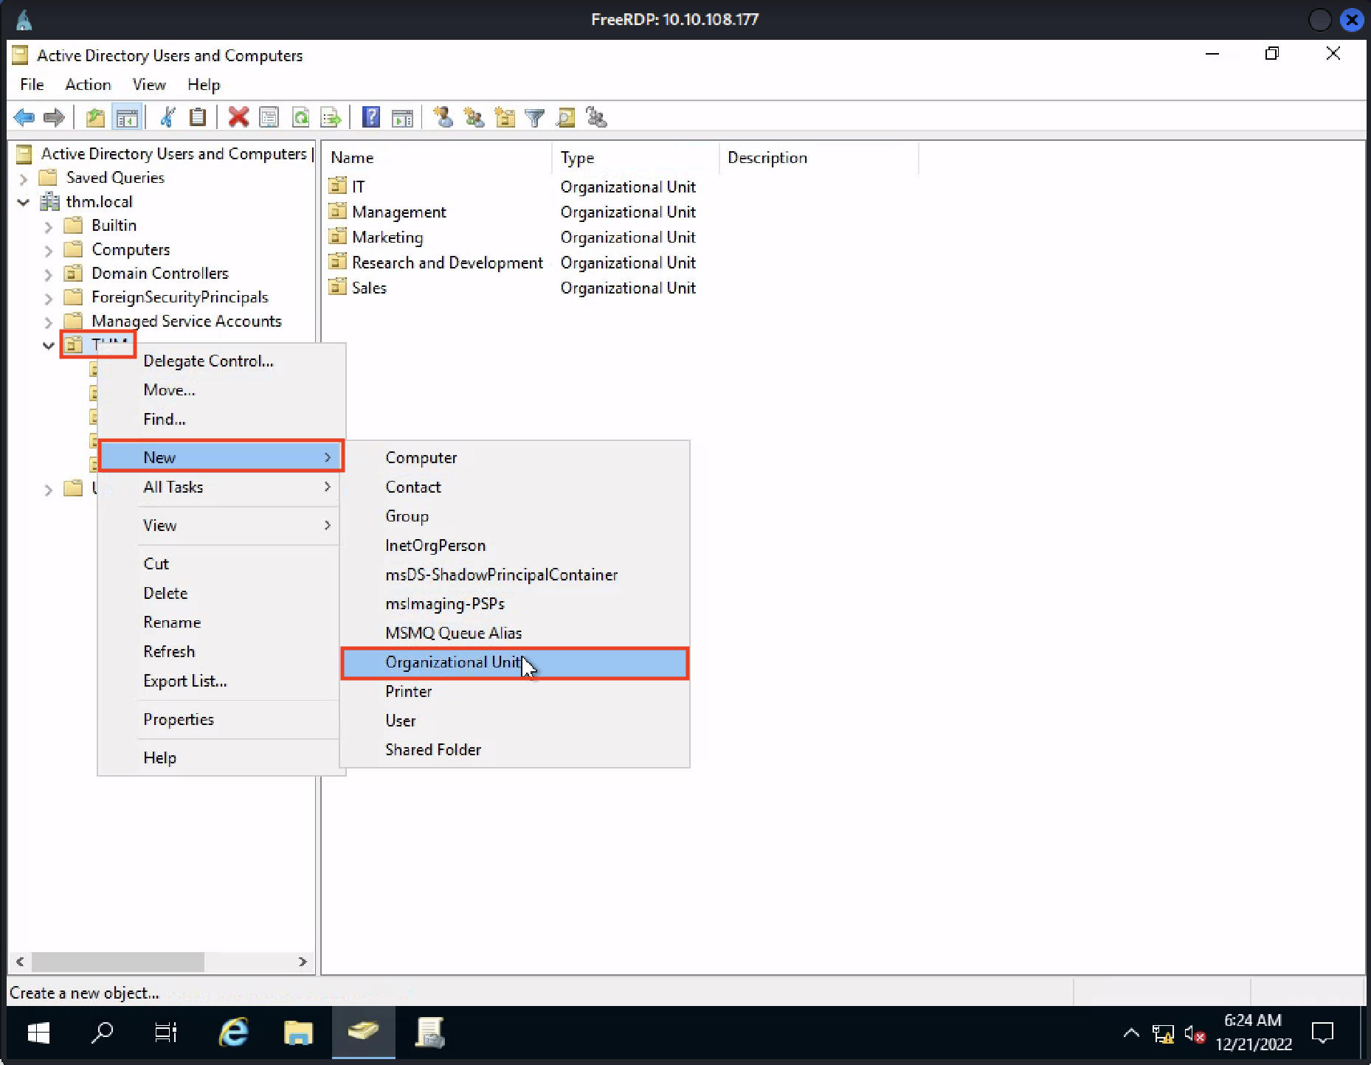Select Computer in New submenu

pyautogui.click(x=515, y=457)
